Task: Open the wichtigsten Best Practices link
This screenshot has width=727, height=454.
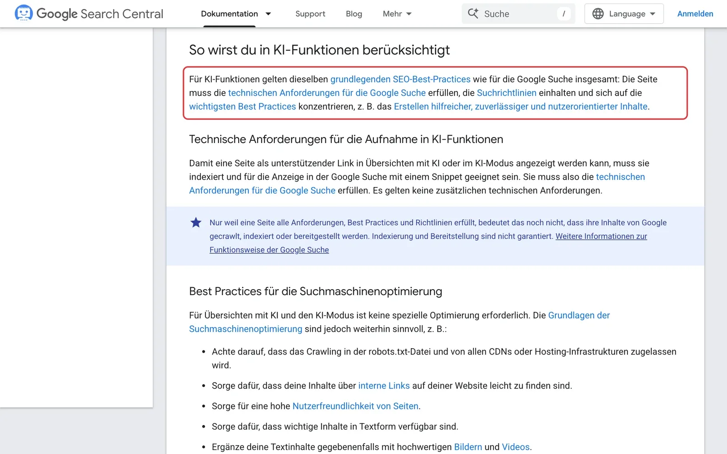Action: coord(242,106)
